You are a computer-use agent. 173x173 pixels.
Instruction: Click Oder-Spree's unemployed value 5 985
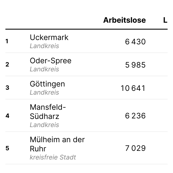[x=135, y=65]
